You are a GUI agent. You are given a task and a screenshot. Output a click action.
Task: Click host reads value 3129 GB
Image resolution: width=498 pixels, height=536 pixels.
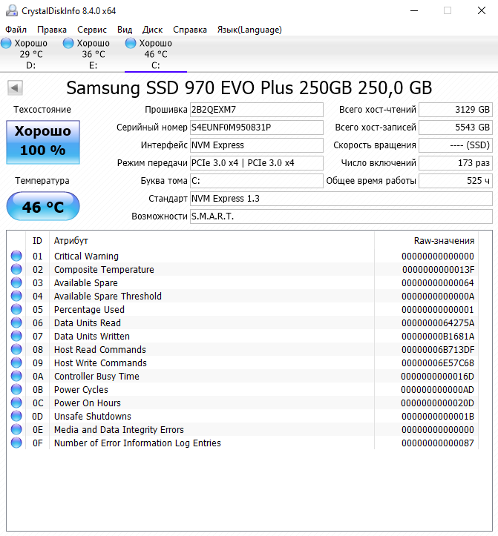point(456,110)
